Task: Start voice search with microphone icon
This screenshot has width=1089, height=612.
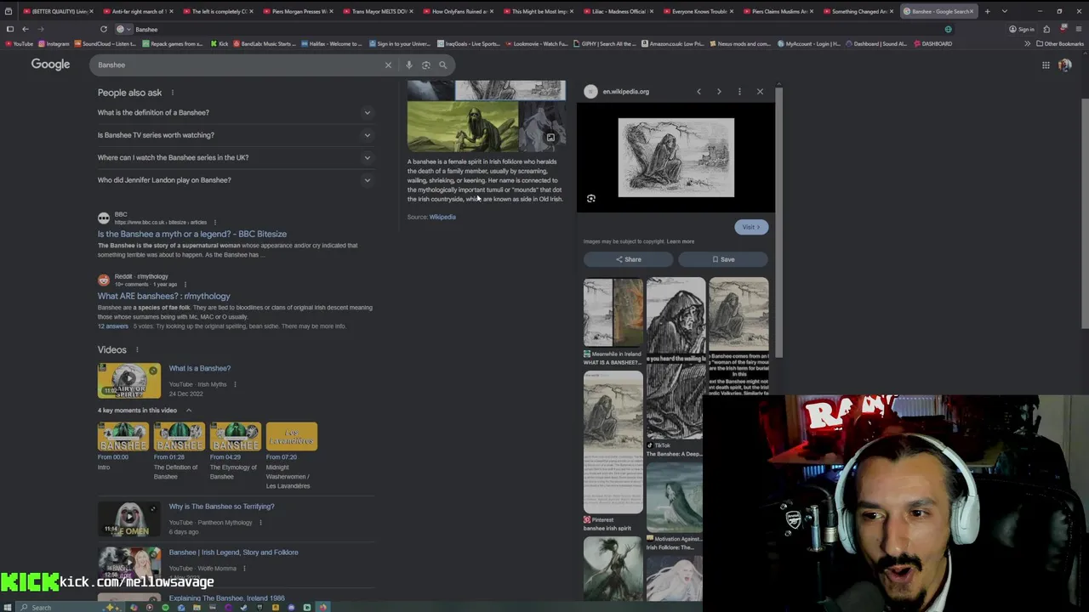Action: click(x=409, y=65)
